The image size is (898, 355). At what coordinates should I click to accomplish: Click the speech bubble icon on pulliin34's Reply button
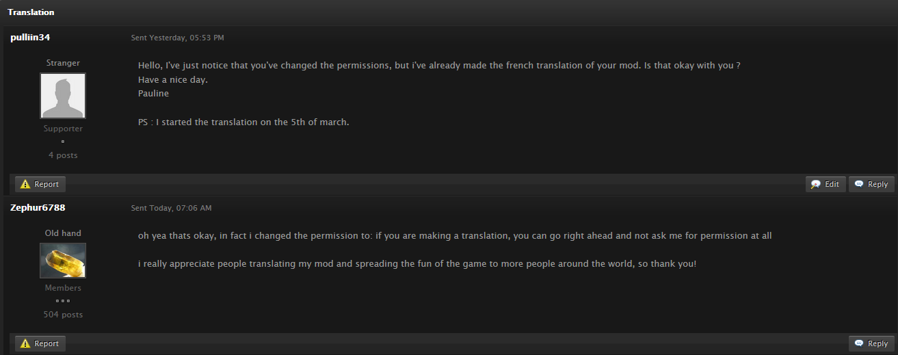click(859, 184)
